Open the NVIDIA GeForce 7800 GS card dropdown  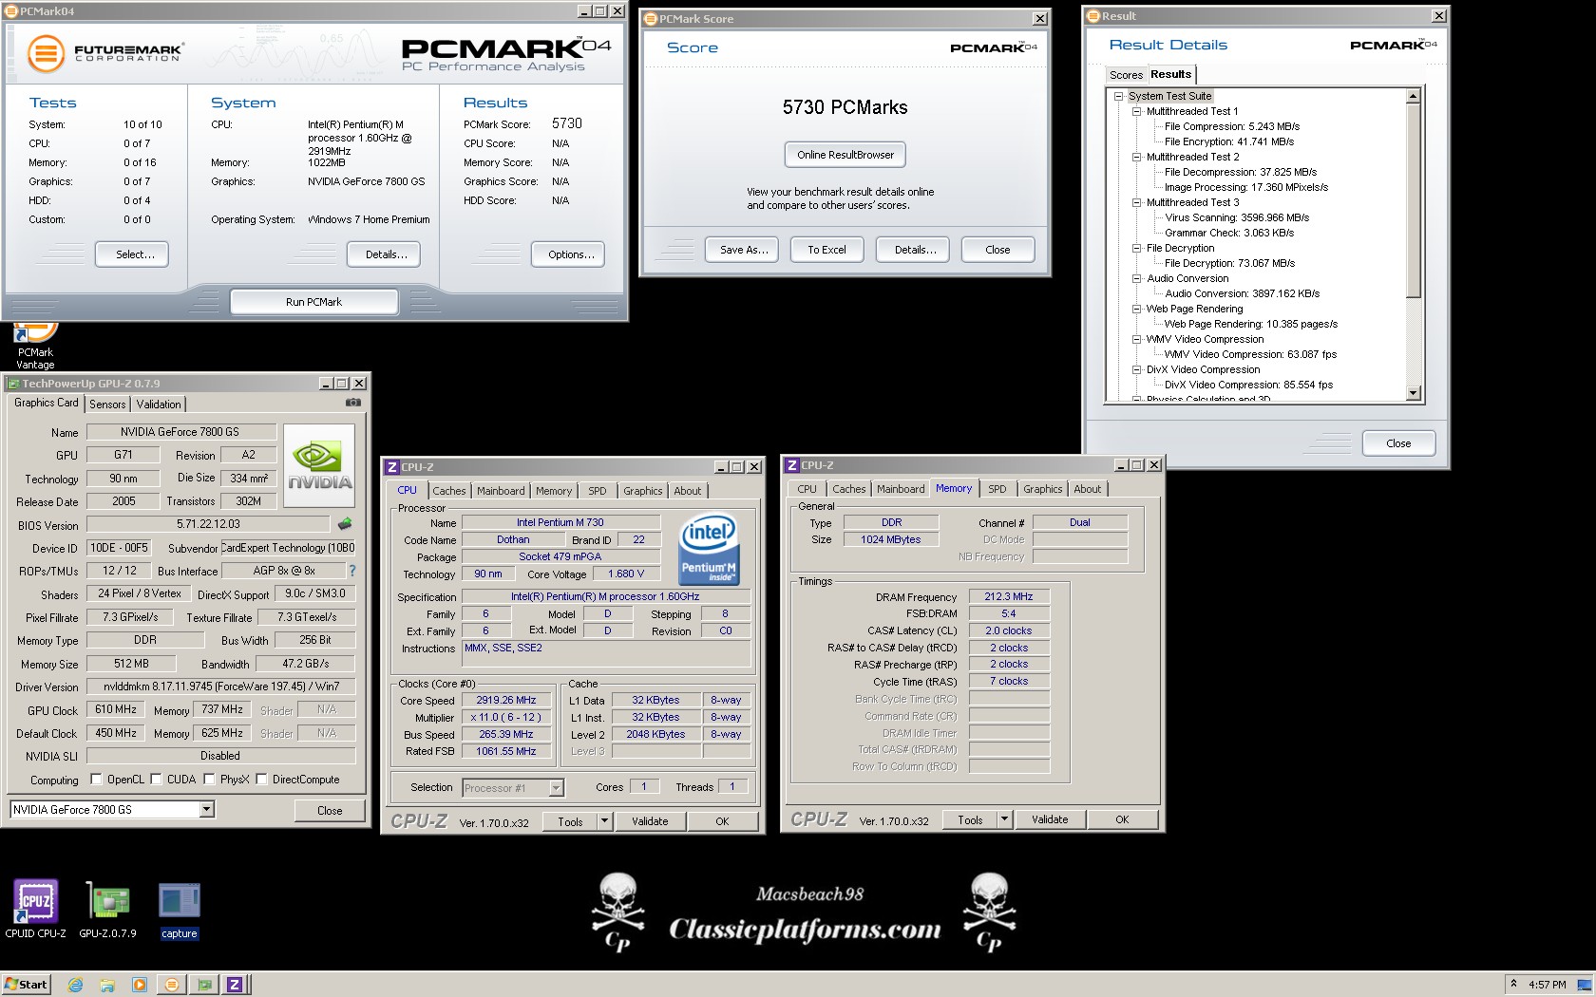point(206,810)
